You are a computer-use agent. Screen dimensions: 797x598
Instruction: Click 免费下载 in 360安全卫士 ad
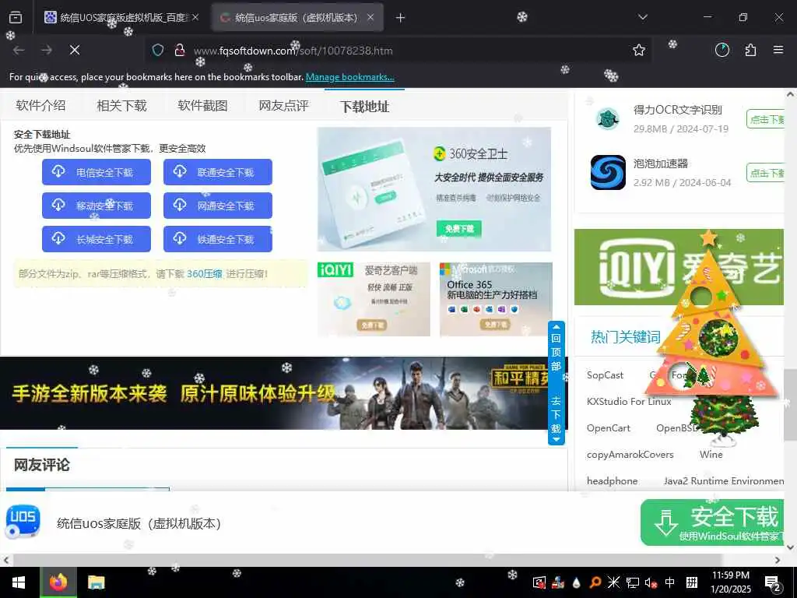tap(459, 229)
